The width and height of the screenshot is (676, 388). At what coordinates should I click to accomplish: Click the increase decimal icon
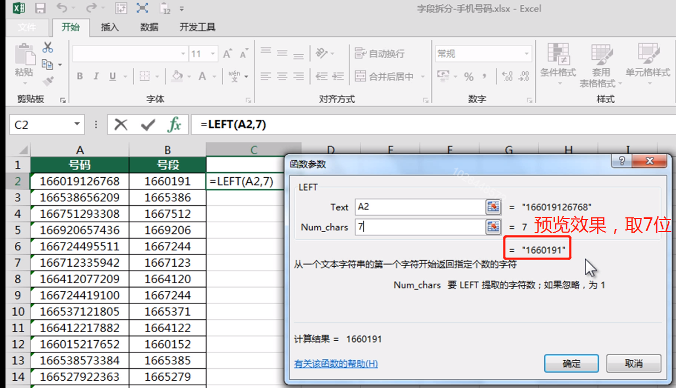click(x=507, y=76)
